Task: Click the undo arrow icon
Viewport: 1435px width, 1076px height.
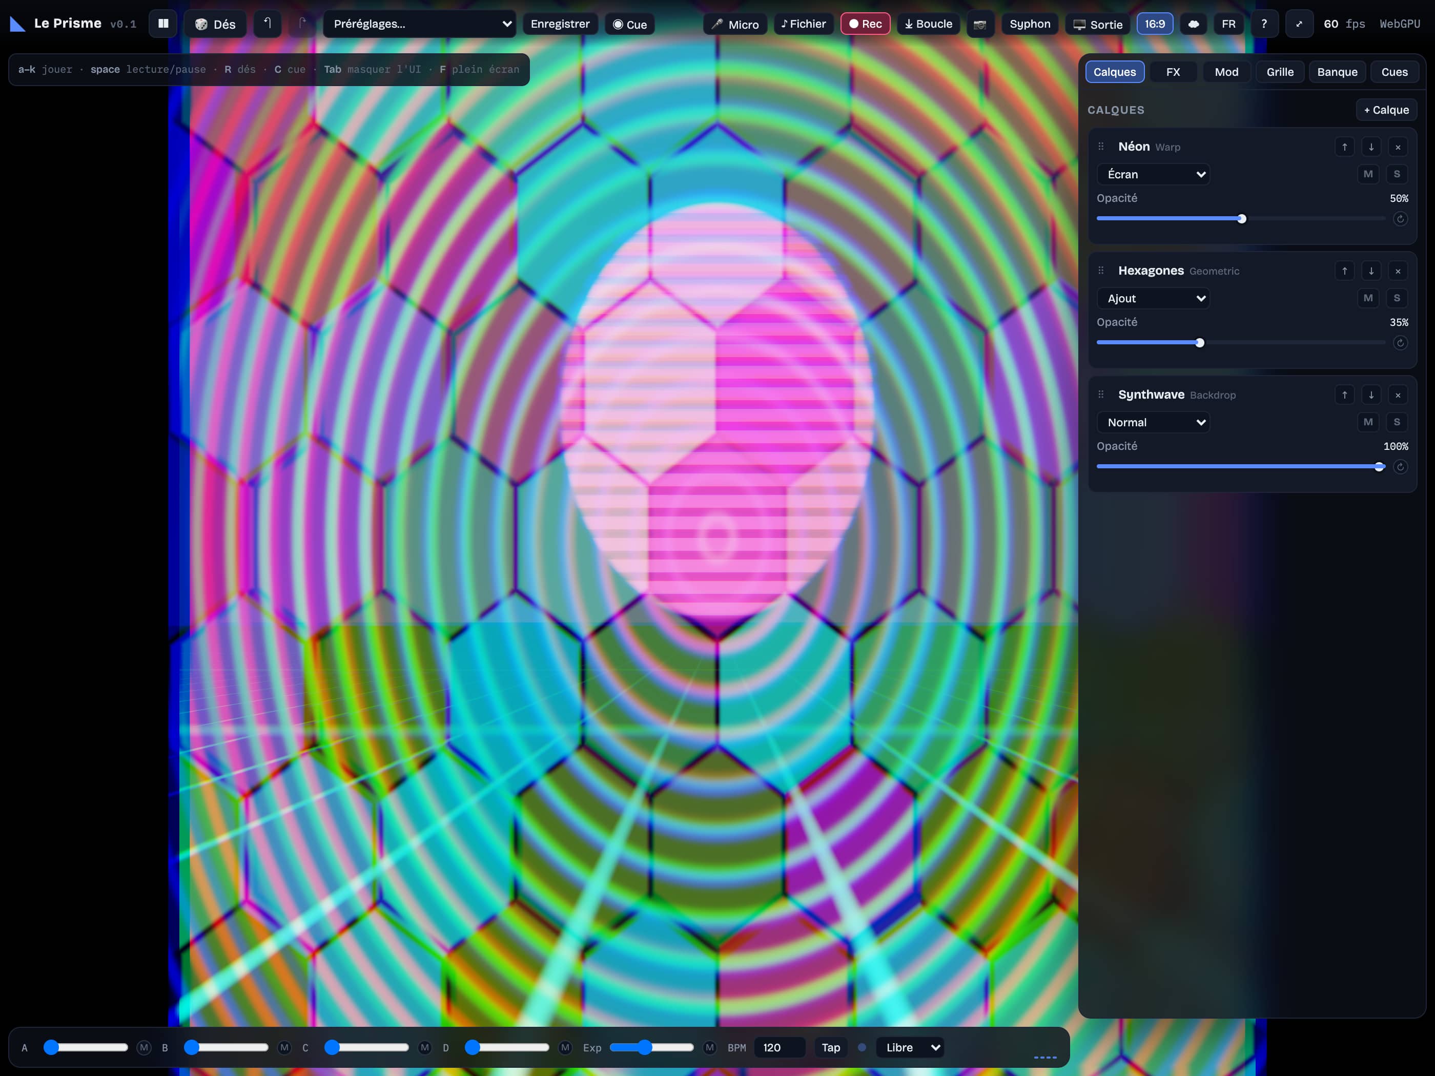Action: click(268, 24)
